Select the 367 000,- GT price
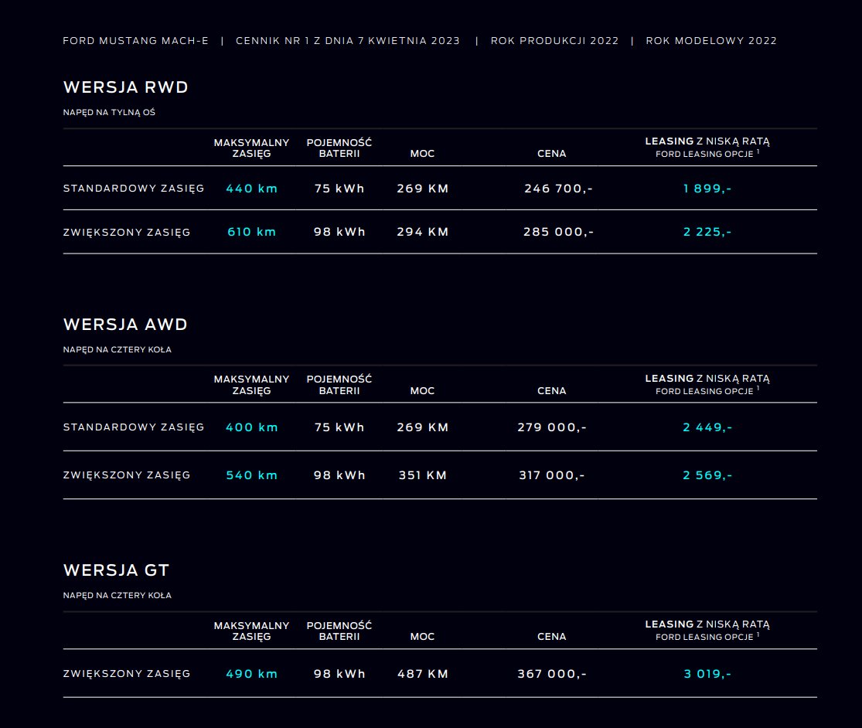Screen dimensions: 862x728 pyautogui.click(x=551, y=674)
